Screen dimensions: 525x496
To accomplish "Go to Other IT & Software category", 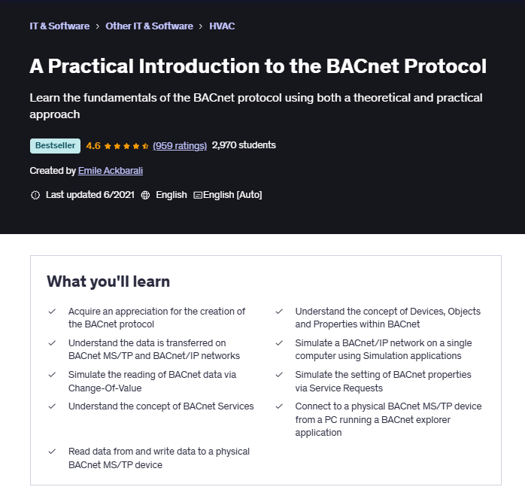I will point(149,26).
